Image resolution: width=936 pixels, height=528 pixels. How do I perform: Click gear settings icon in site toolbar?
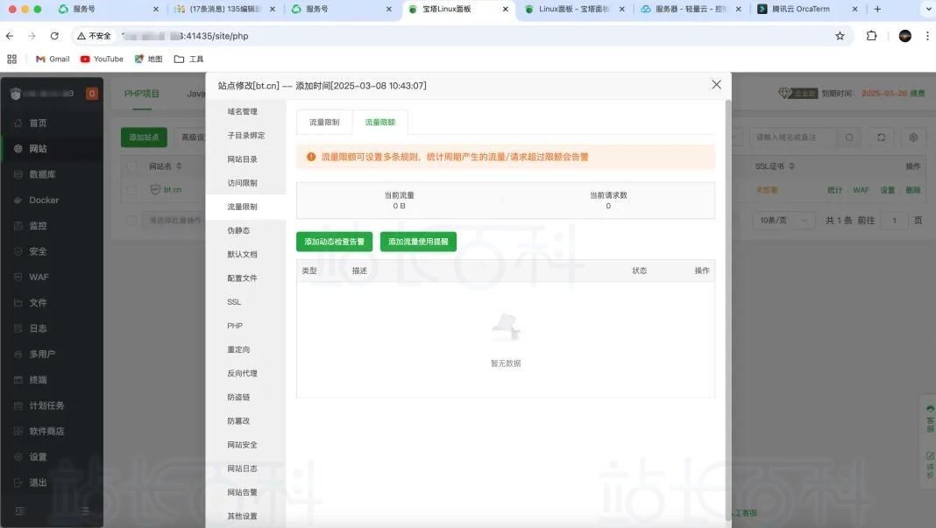click(913, 137)
